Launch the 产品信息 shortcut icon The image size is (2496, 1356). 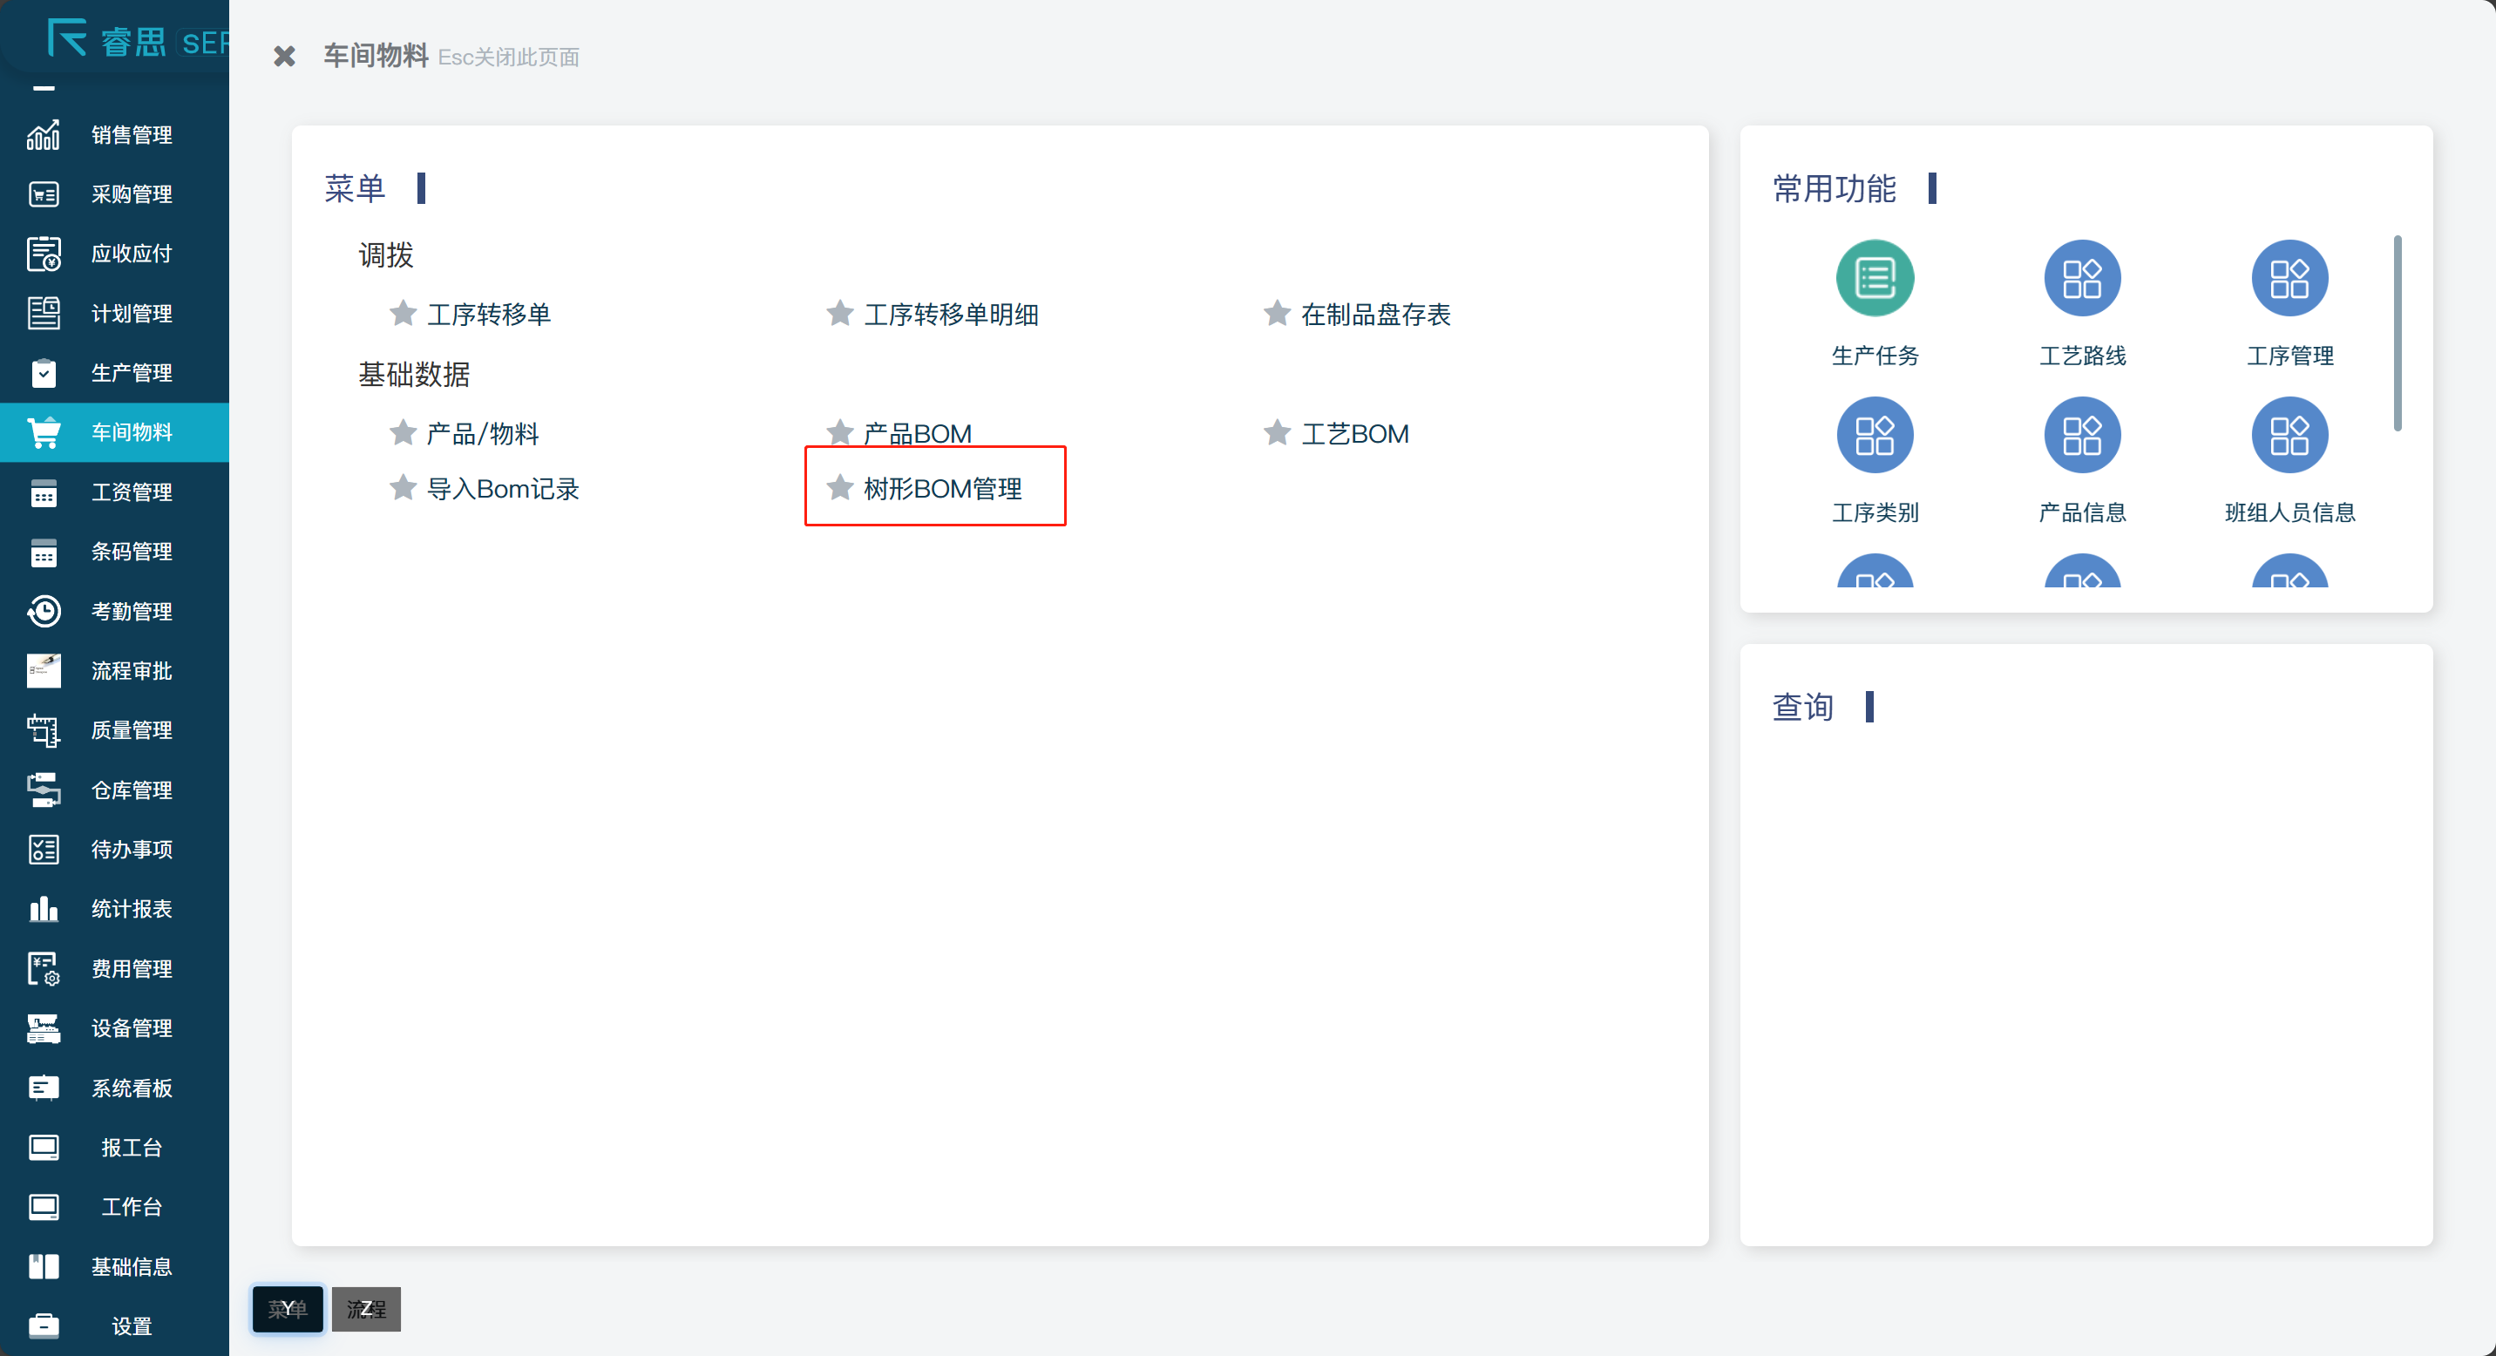(2081, 435)
